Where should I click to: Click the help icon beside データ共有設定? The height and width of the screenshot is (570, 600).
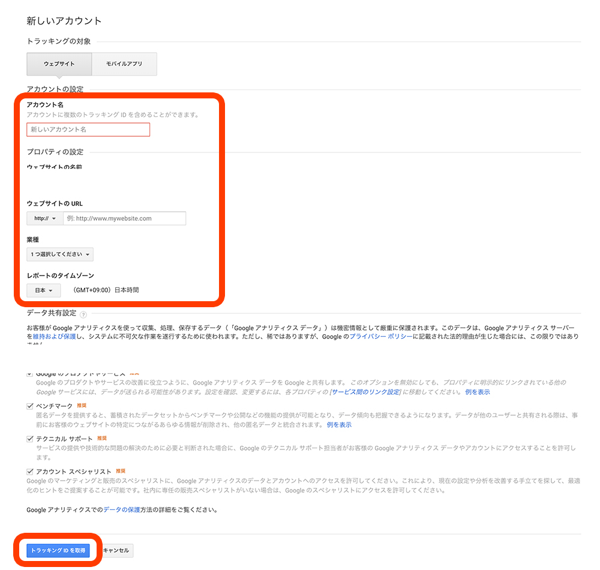[x=83, y=314]
